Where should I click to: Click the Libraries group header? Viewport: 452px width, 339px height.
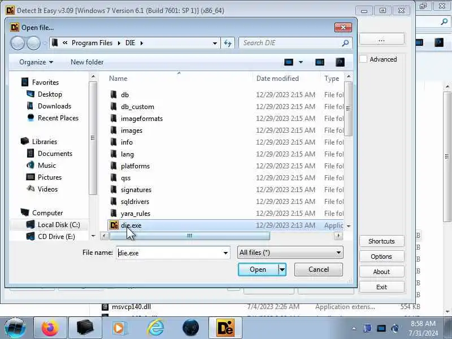pos(45,142)
